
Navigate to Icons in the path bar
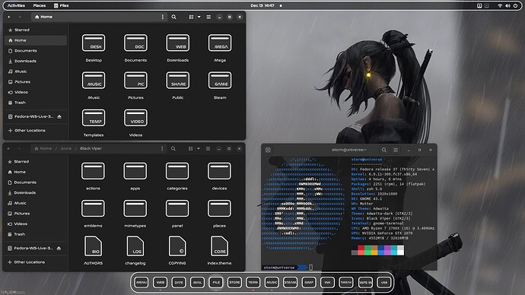click(65, 148)
